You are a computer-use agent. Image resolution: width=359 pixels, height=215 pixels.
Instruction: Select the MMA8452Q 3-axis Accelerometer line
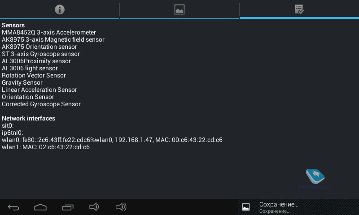pyautogui.click(x=49, y=32)
